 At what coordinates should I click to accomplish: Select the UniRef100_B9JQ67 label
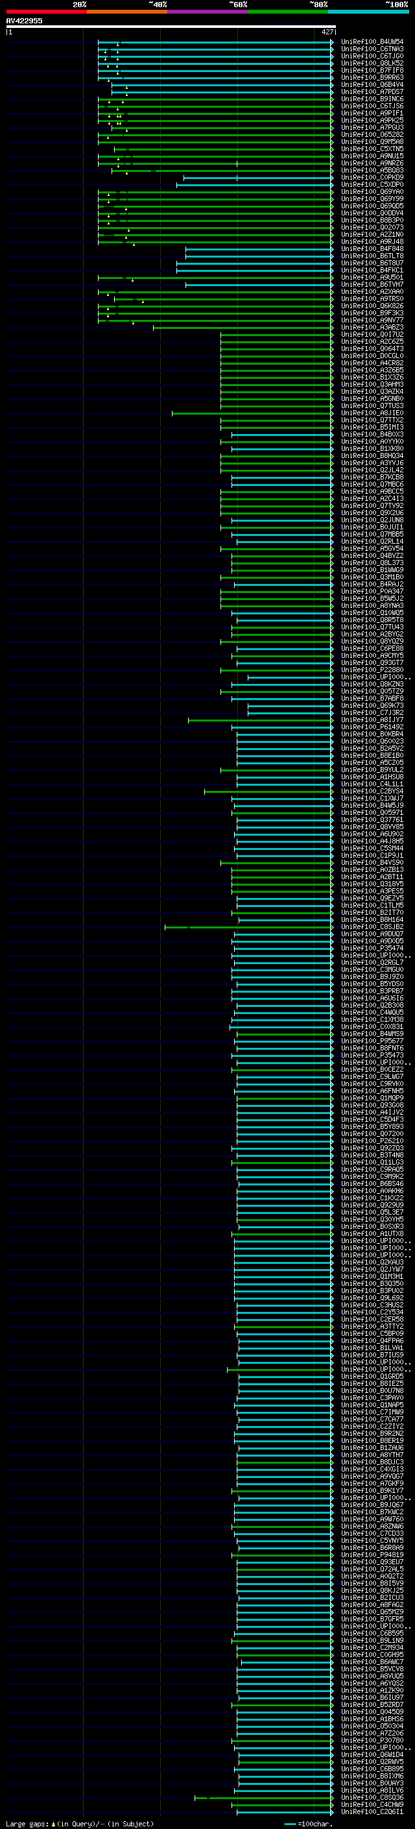(372, 1504)
